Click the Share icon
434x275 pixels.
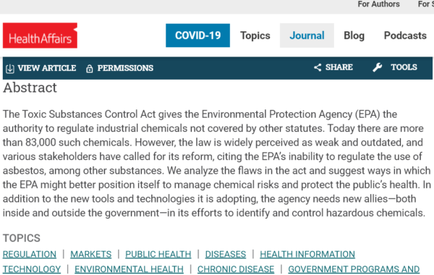coord(318,67)
